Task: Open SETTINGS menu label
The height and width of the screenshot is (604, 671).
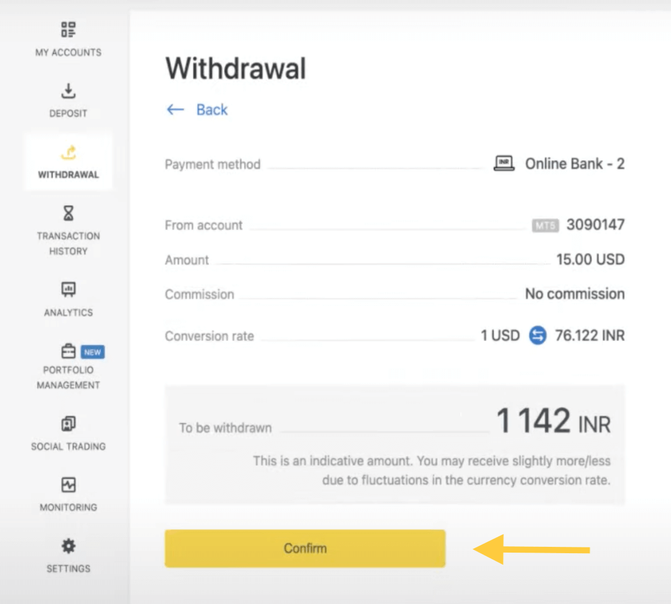Action: (68, 568)
